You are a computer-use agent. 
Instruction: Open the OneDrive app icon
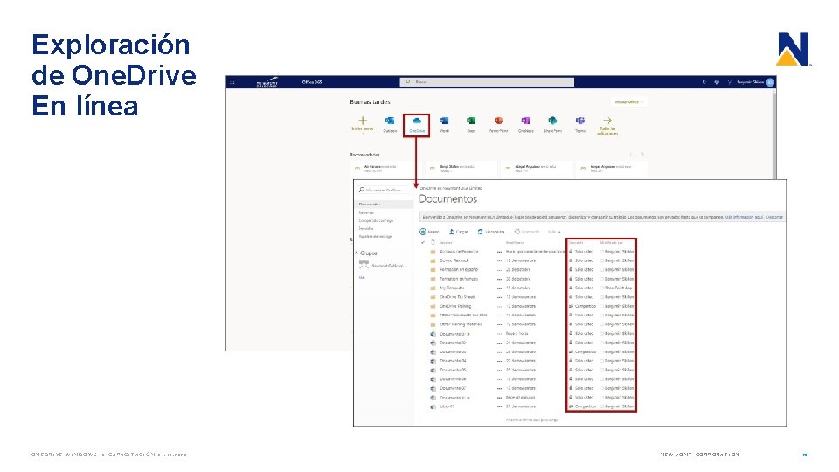416,121
